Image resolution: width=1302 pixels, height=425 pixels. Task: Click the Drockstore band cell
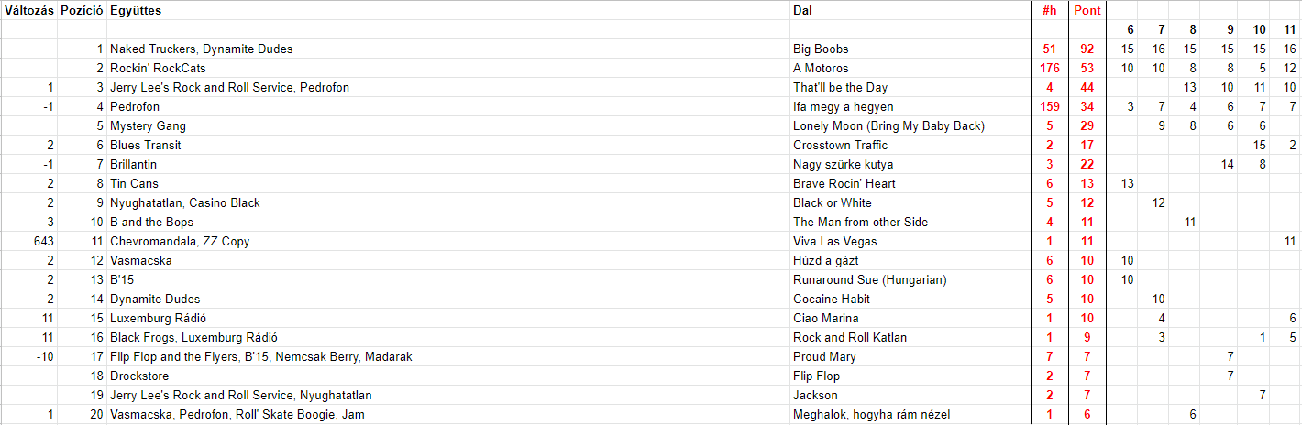click(141, 376)
